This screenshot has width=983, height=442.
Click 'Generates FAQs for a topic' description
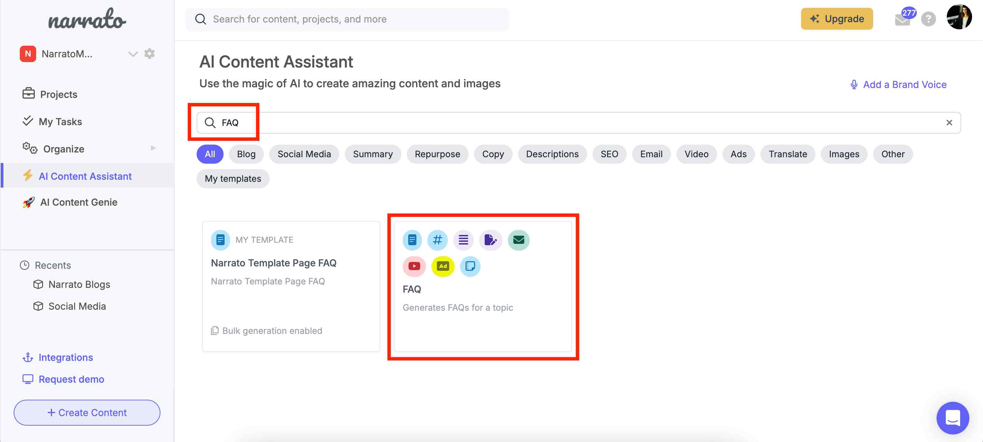pyautogui.click(x=457, y=307)
